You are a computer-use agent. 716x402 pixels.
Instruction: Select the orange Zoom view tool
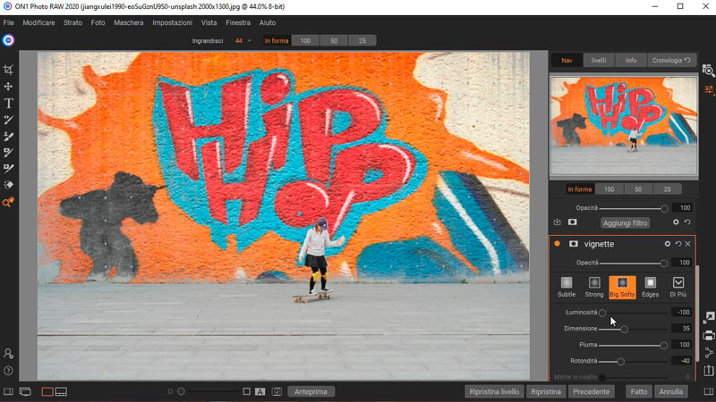(x=8, y=203)
